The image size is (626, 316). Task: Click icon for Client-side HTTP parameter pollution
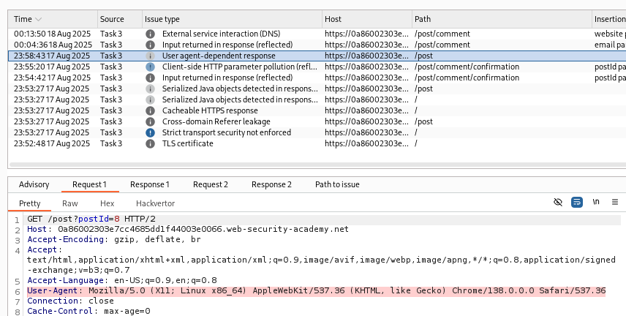click(x=150, y=67)
